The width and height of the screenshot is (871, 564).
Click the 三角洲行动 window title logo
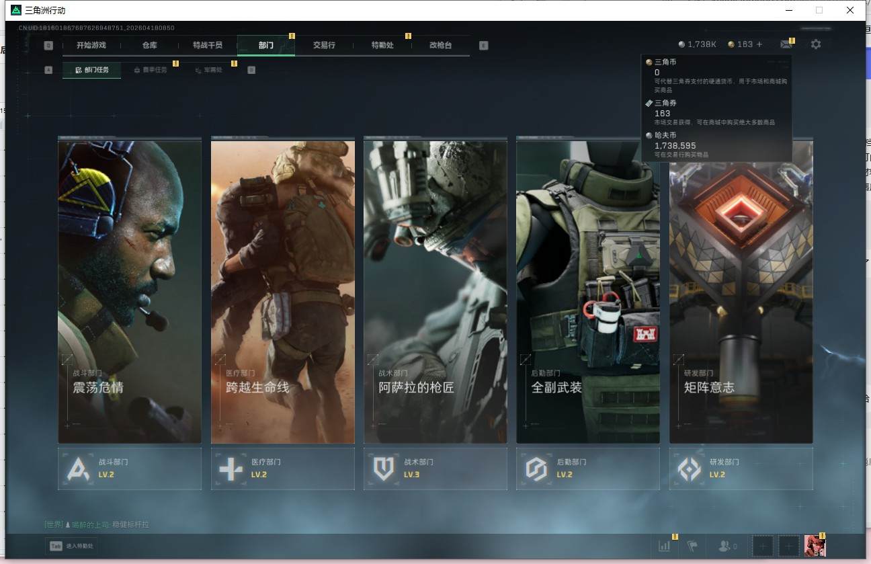coord(16,10)
